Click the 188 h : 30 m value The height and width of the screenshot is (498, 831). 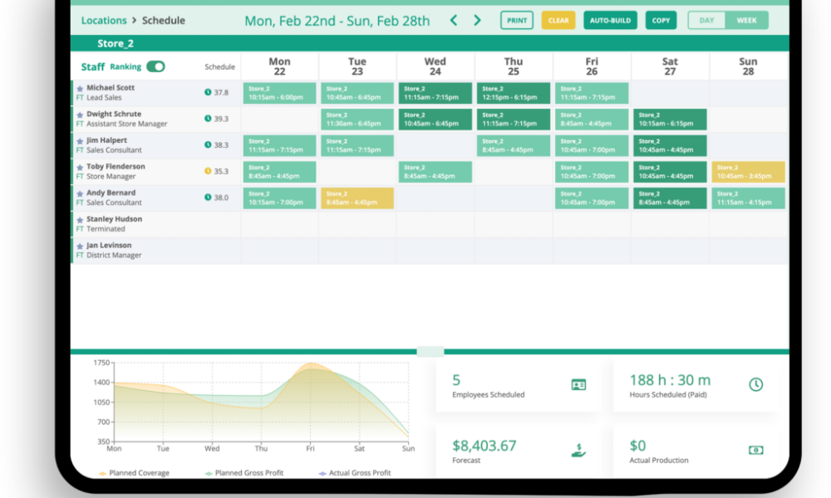(x=670, y=380)
